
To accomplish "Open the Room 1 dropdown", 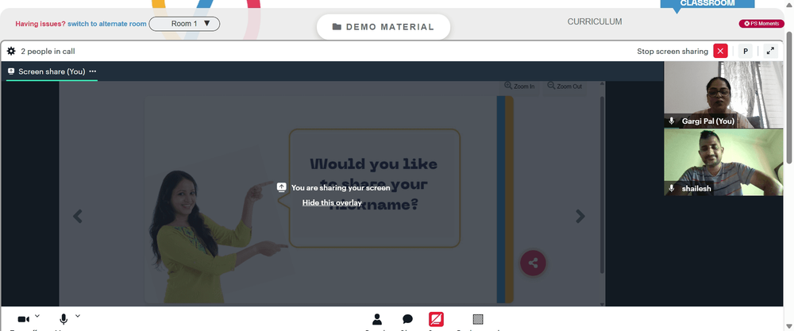I will click(x=184, y=24).
